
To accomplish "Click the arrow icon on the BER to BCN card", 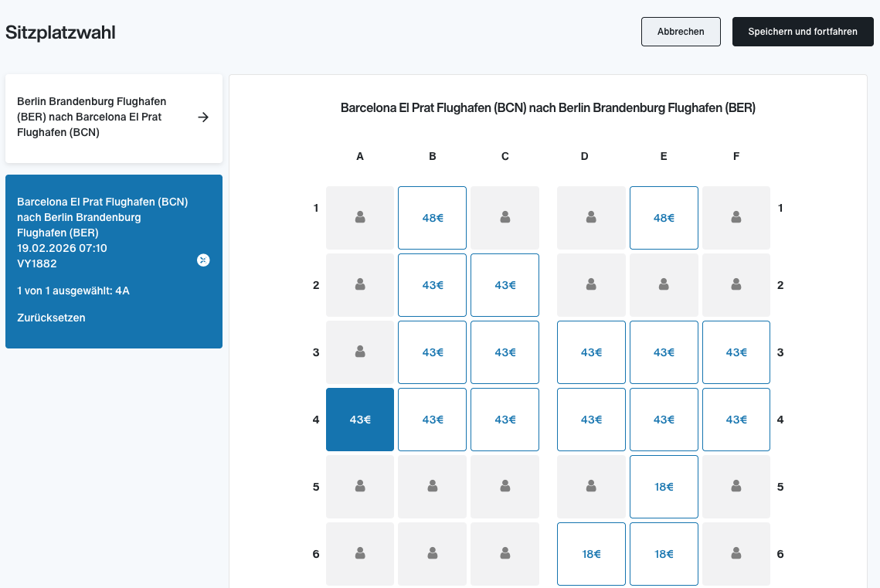I will click(x=203, y=117).
